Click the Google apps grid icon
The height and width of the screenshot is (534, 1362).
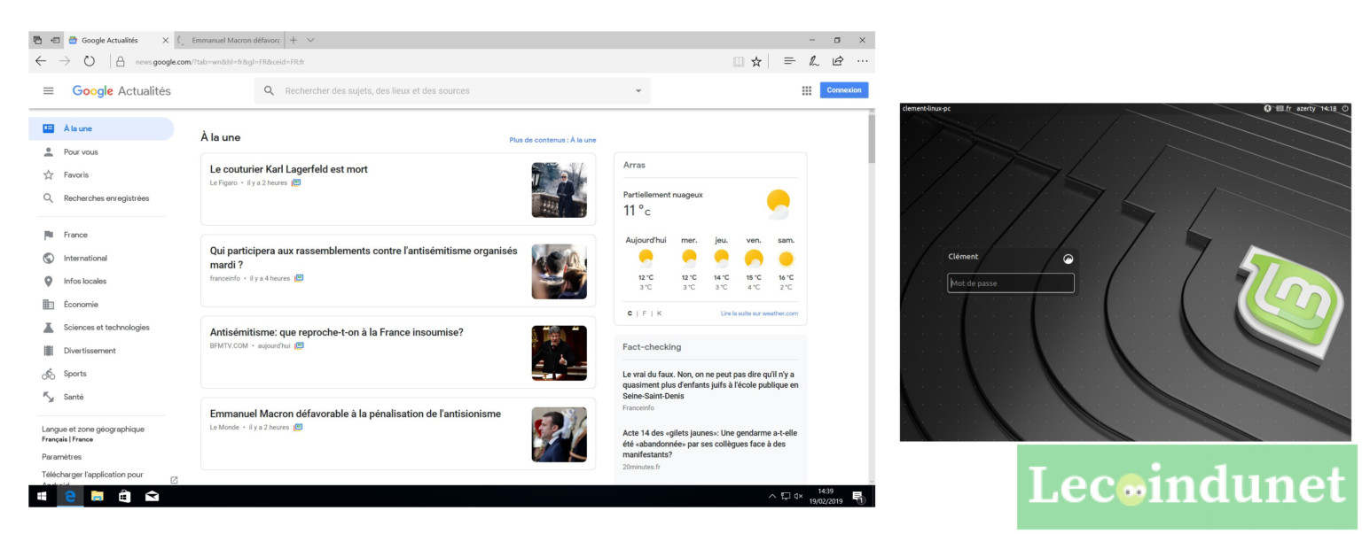coord(806,90)
